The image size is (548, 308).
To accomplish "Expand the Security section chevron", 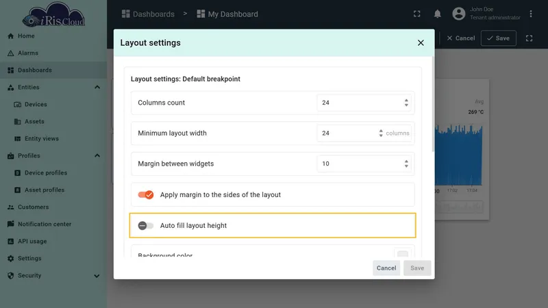I will [97, 276].
